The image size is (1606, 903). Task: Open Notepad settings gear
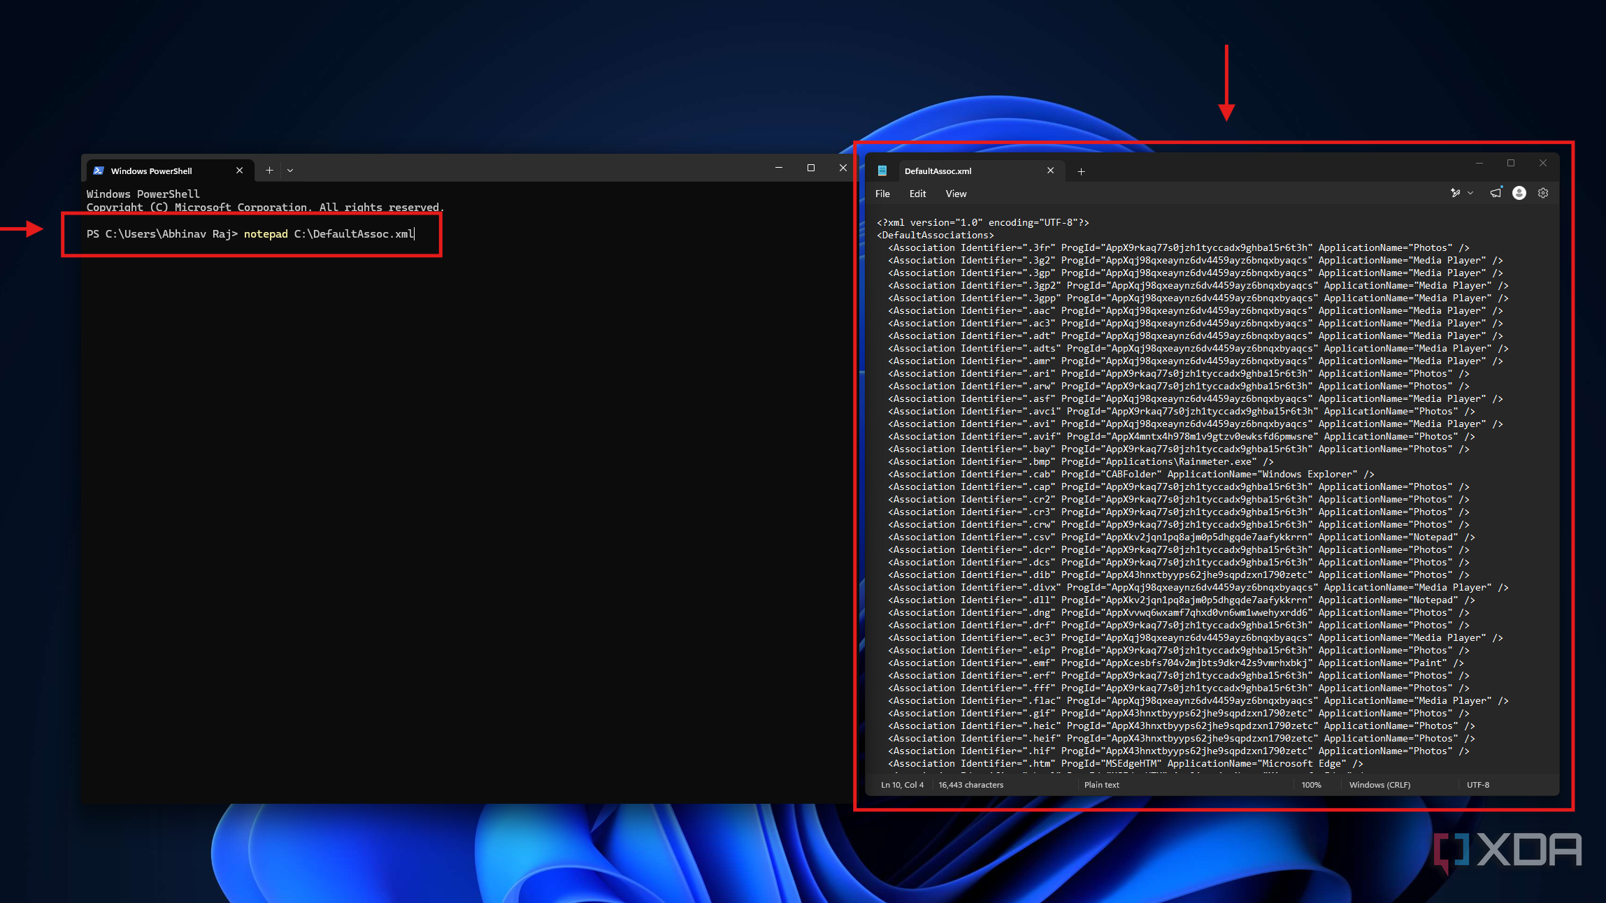tap(1543, 193)
